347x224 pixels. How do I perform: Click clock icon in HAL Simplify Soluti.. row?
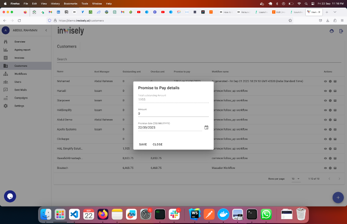coord(330,149)
